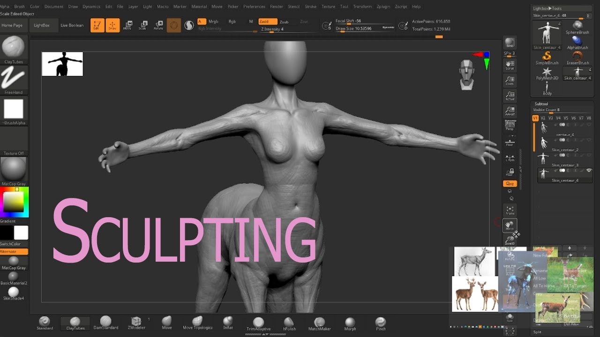Toggle the Mrgb channel button
This screenshot has width=600, height=337.
pos(213,22)
